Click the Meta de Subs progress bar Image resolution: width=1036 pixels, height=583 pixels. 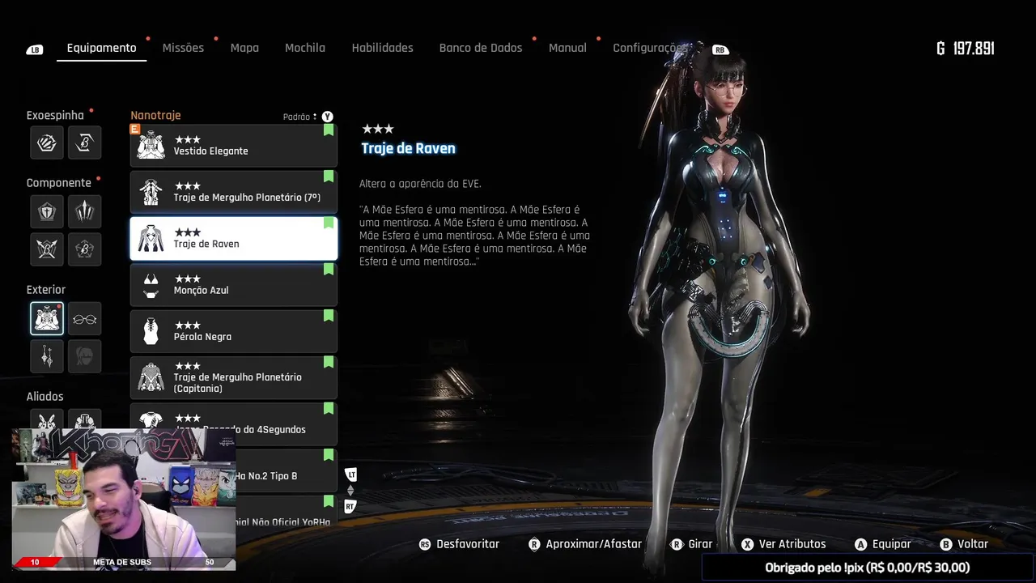click(123, 562)
